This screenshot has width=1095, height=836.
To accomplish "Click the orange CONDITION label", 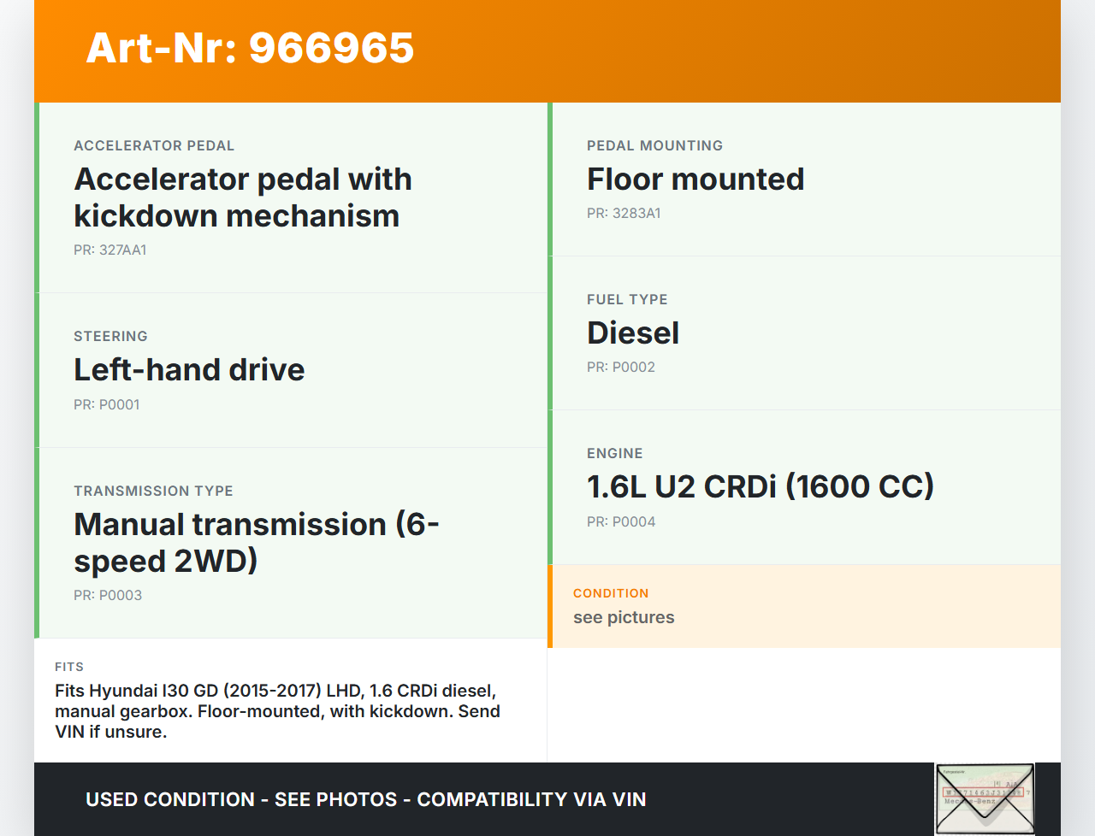I will (x=611, y=593).
